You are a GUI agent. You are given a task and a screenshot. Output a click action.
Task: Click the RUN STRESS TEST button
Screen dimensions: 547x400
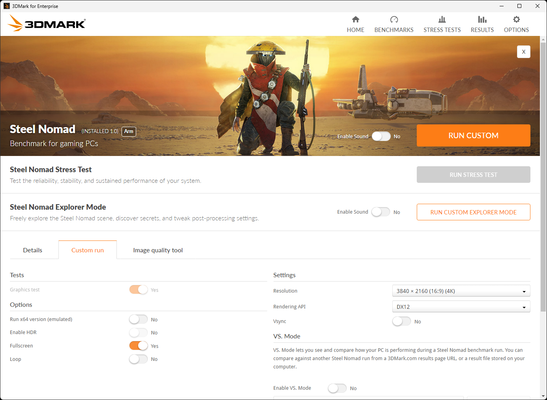coord(474,175)
